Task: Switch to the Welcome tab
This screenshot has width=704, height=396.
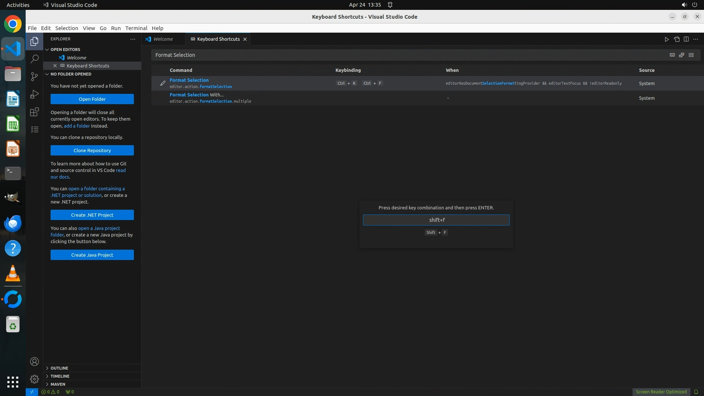Action: [163, 39]
